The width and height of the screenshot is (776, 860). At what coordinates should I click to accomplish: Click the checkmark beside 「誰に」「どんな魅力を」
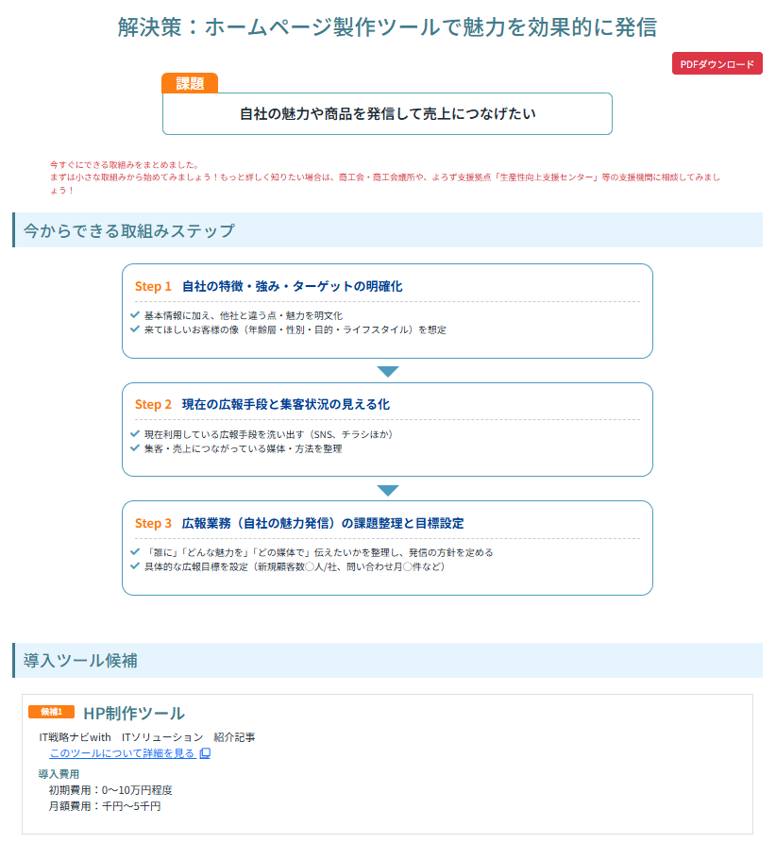[x=135, y=552]
